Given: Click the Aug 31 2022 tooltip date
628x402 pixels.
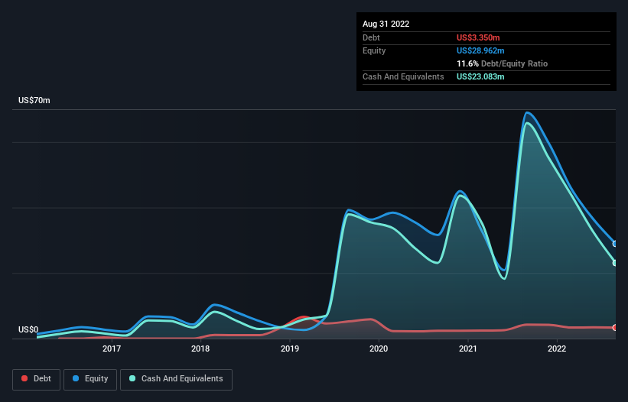Looking at the screenshot, I should point(386,24).
